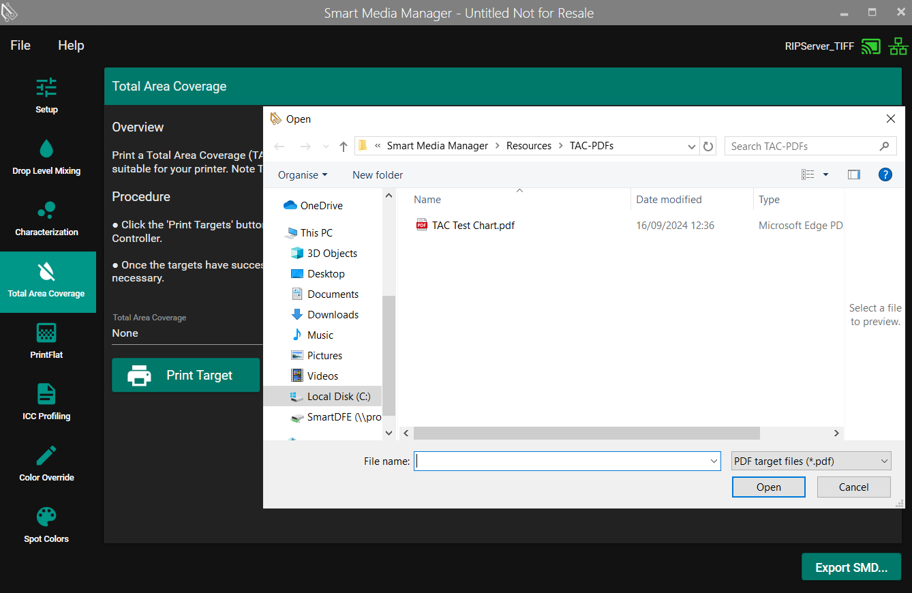Viewport: 912px width, 593px height.
Task: Click the green network topology icon
Action: tap(898, 46)
